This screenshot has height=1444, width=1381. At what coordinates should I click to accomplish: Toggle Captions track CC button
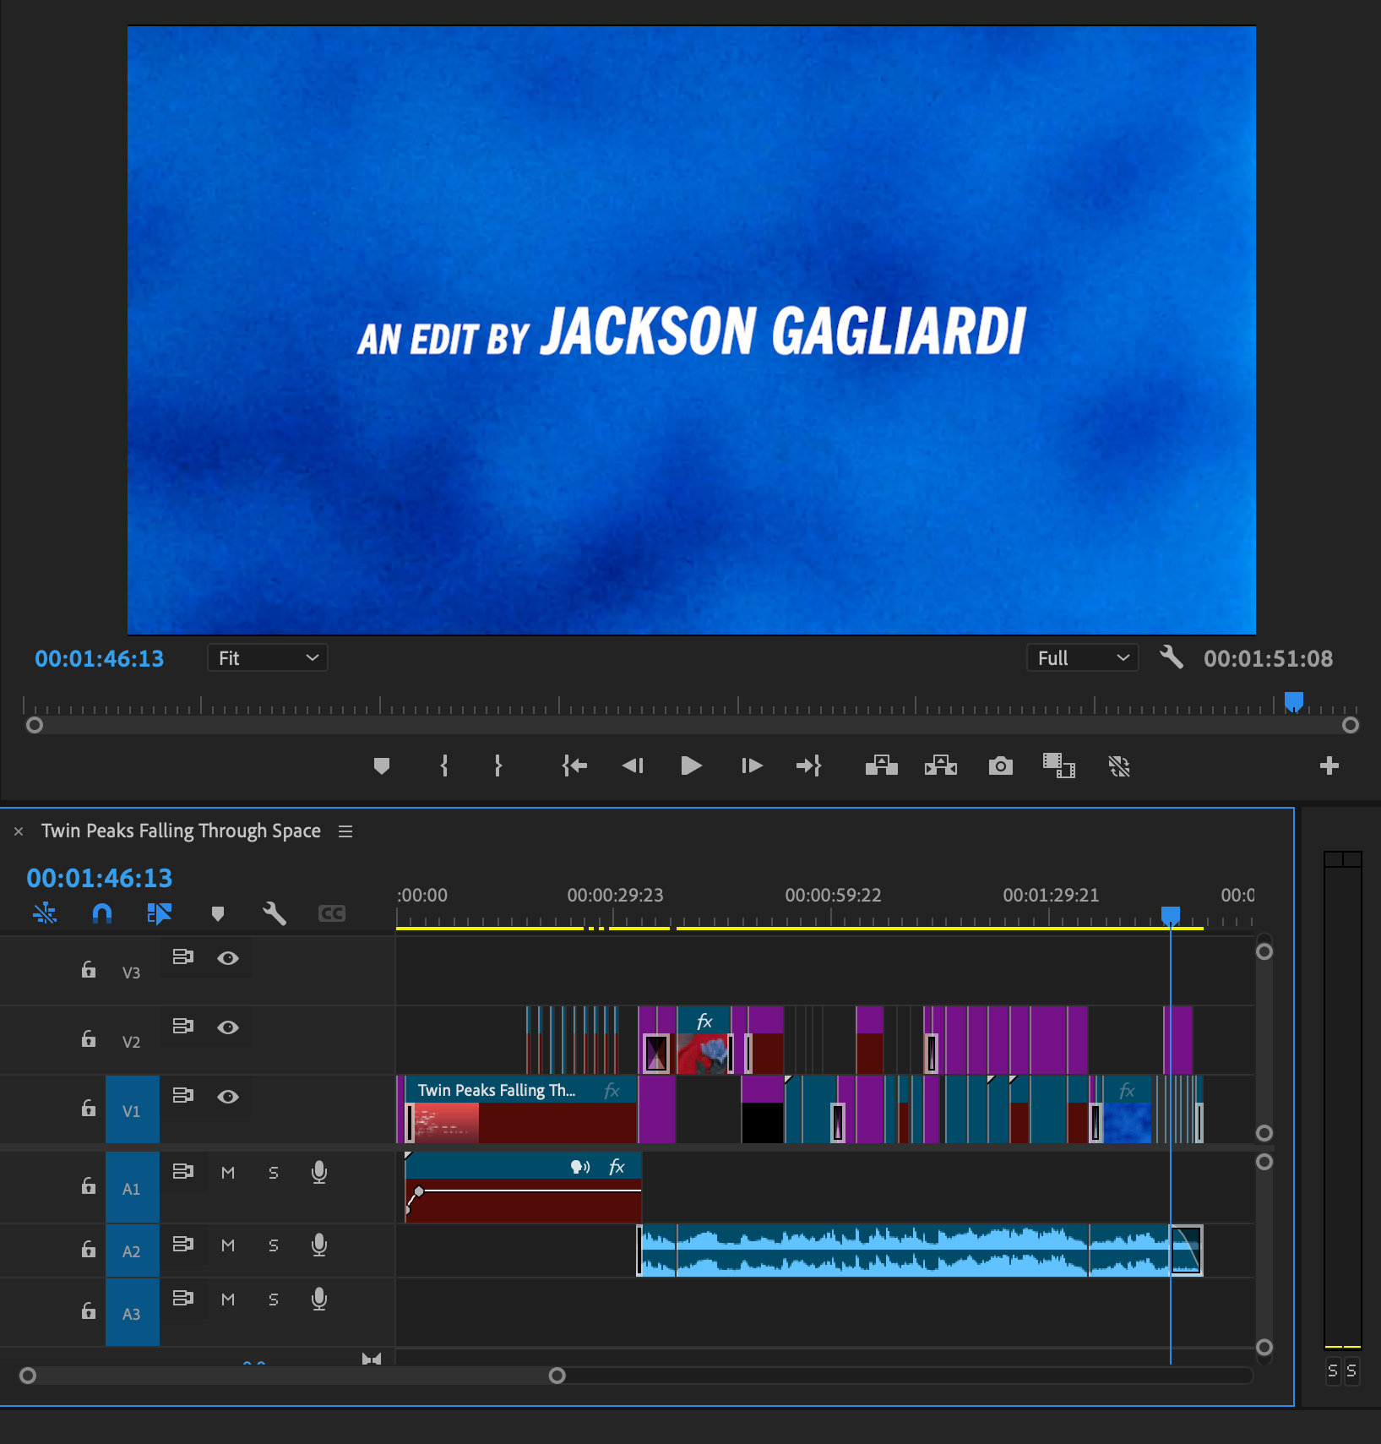(x=332, y=913)
